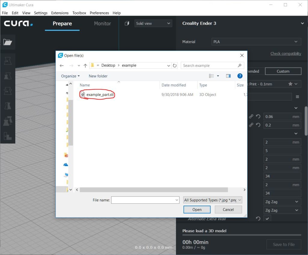308x255 pixels.
Task: Reset the 0.2 mm value with revert arrow
Action: (258, 125)
